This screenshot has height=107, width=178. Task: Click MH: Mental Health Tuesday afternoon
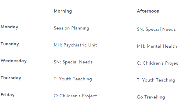tap(157, 46)
